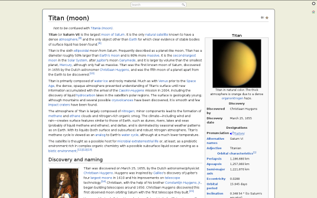The width and height of the screenshot is (317, 198).
Task: Open the 'natural satellite' link
Action: [x=156, y=35]
